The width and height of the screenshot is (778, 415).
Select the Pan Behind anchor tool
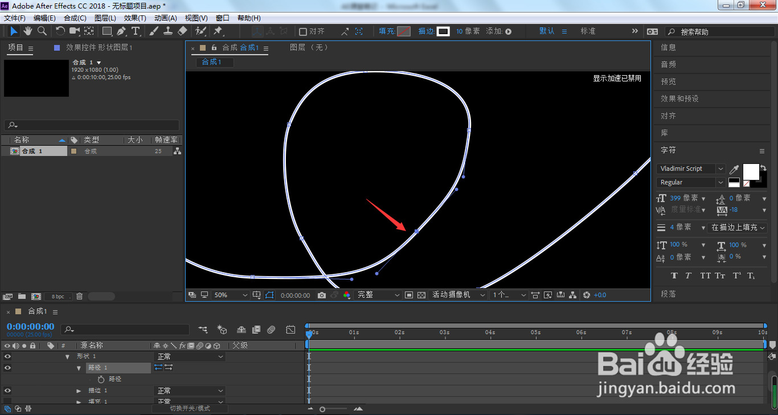[x=89, y=31]
